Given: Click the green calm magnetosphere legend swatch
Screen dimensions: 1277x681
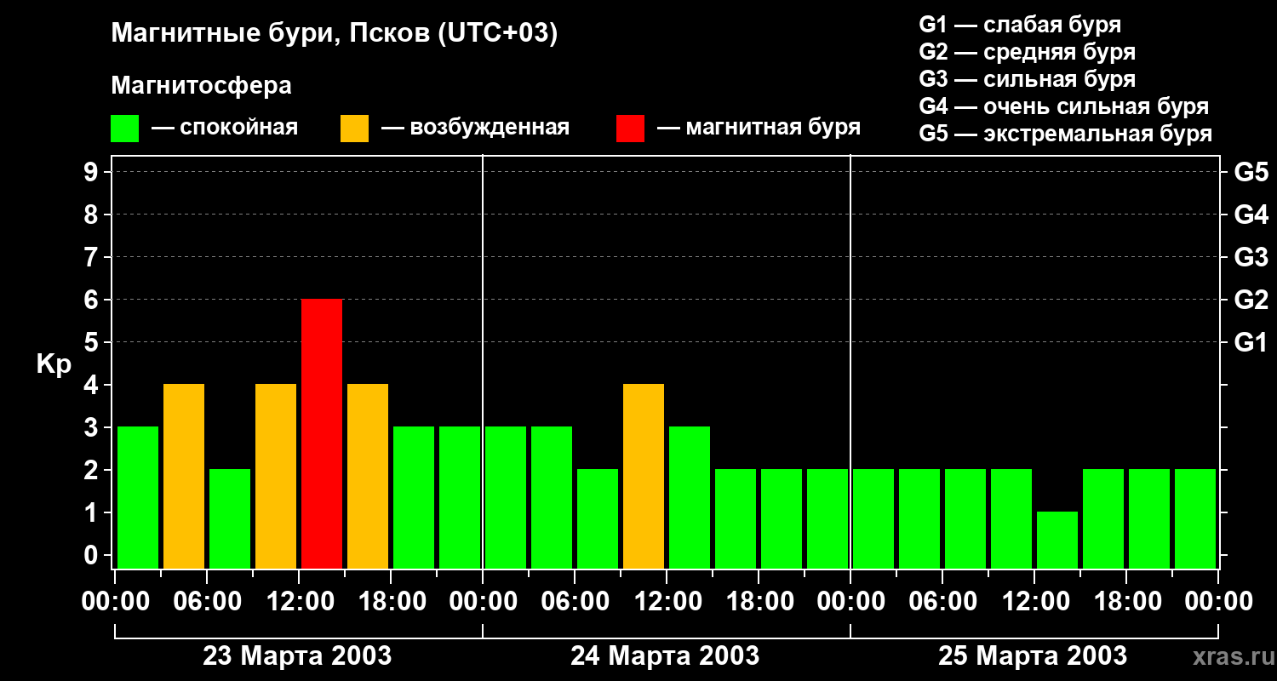Looking at the screenshot, I should (x=125, y=129).
